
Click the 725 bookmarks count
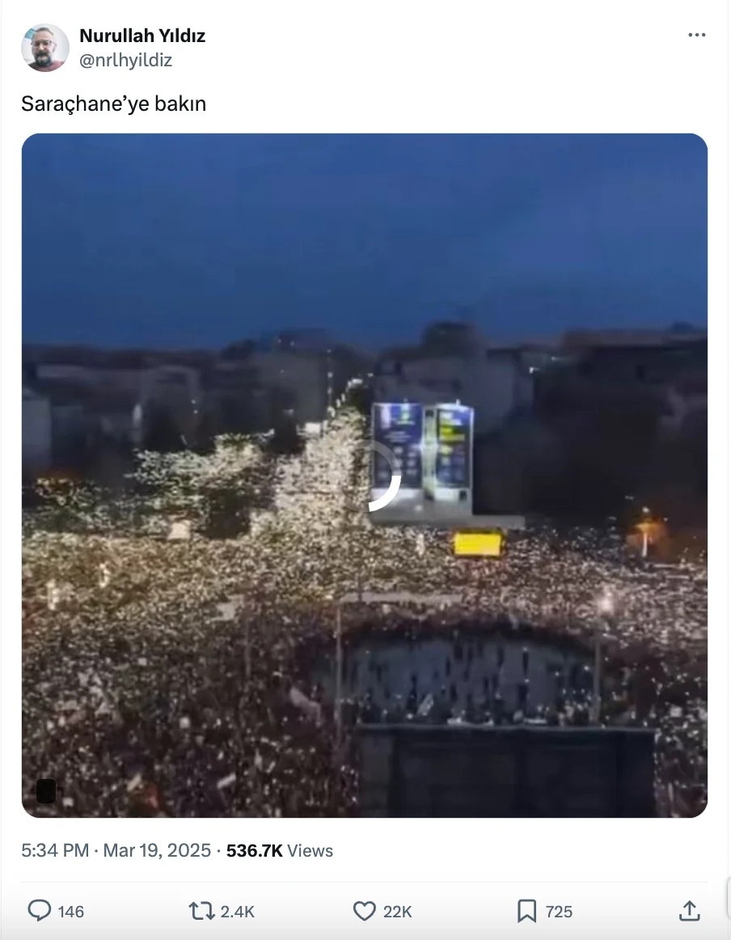(559, 912)
